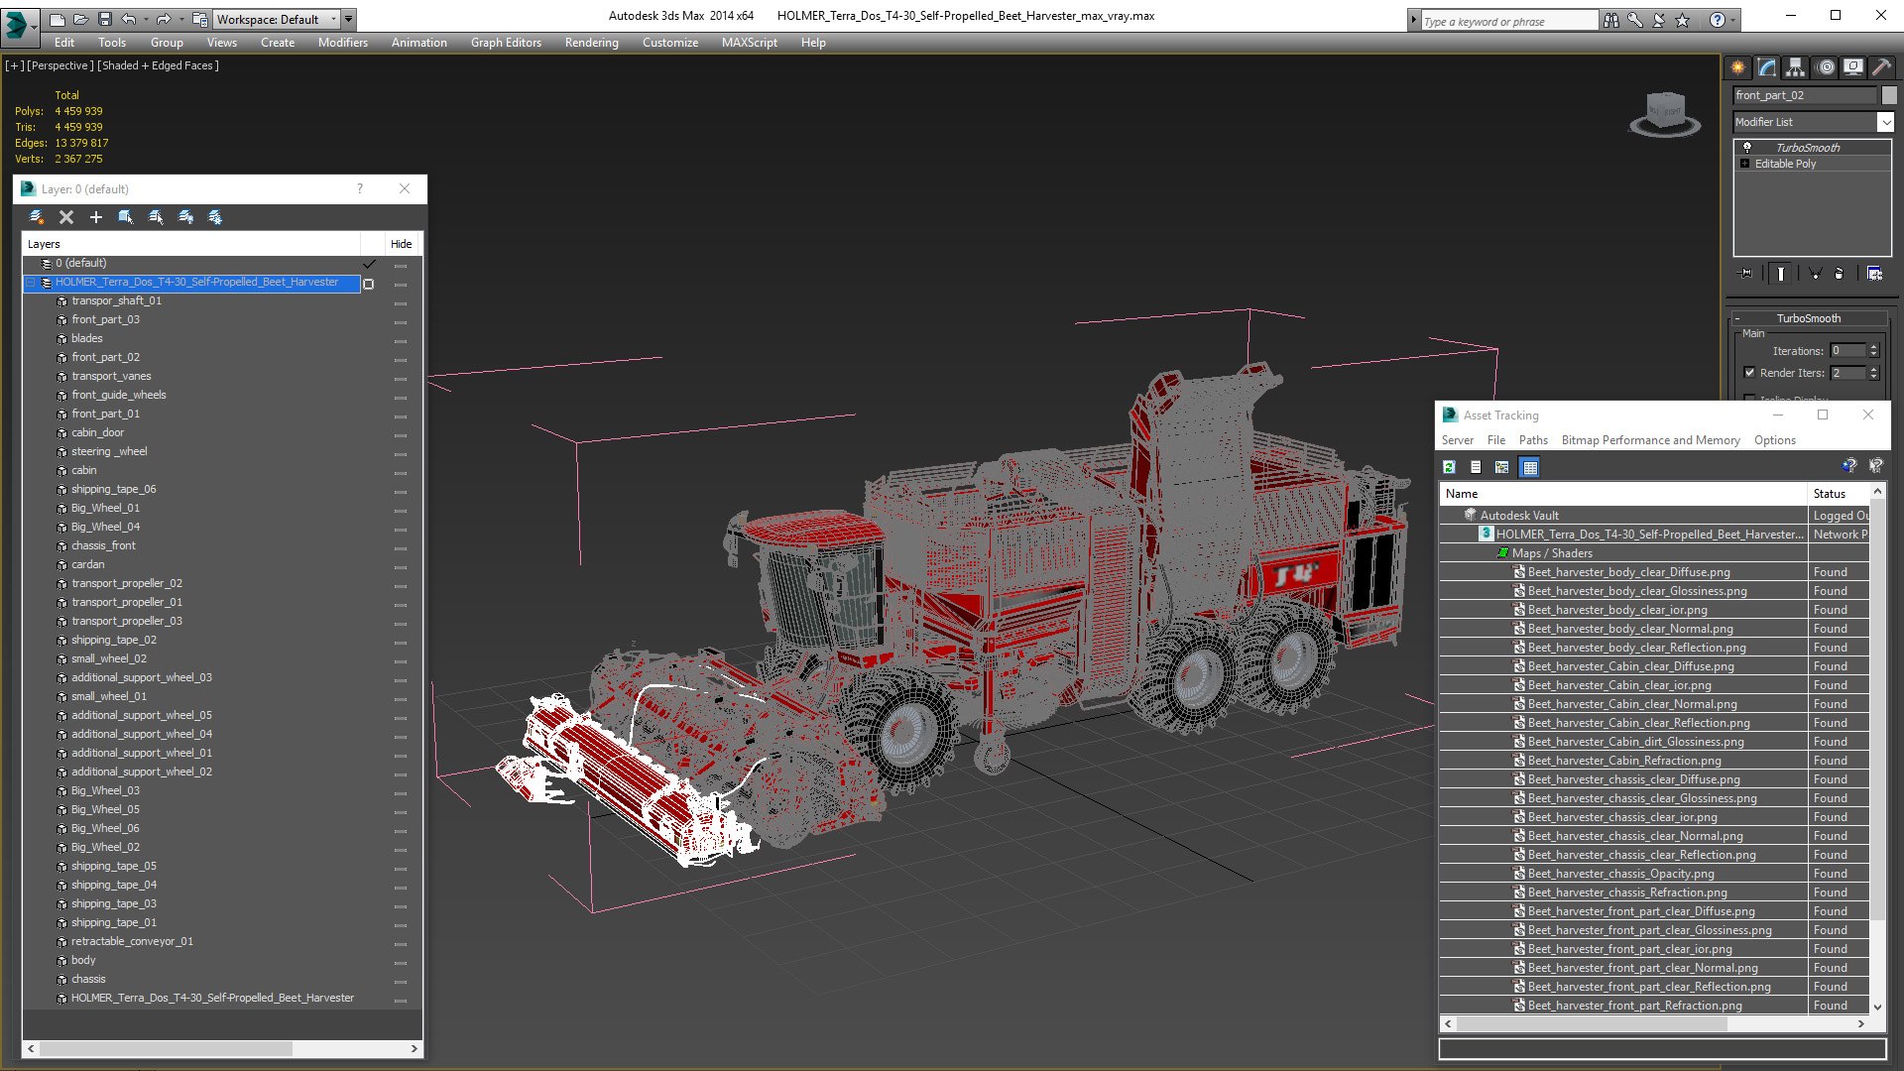The image size is (1904, 1071).
Task: Open quick access toolbar customize arrow
Action: pos(349,19)
